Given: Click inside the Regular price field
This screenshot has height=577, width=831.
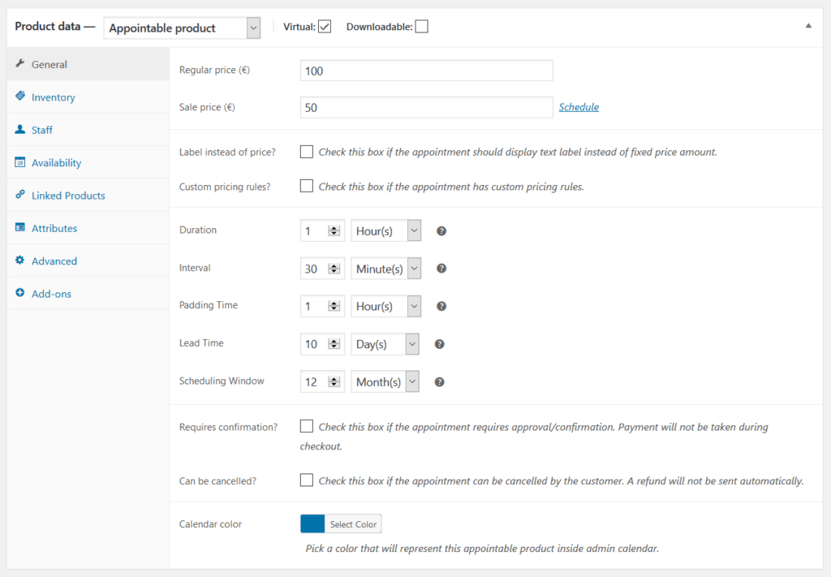Looking at the screenshot, I should (x=426, y=70).
